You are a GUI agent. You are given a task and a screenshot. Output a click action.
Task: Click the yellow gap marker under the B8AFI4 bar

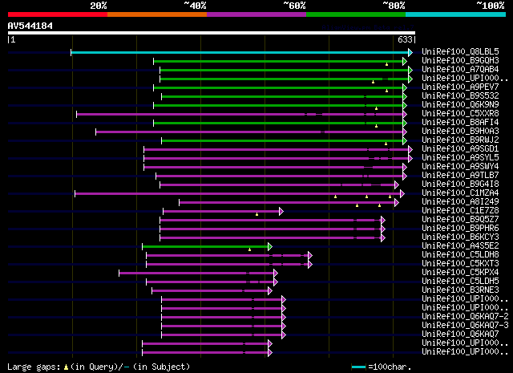[x=376, y=126]
